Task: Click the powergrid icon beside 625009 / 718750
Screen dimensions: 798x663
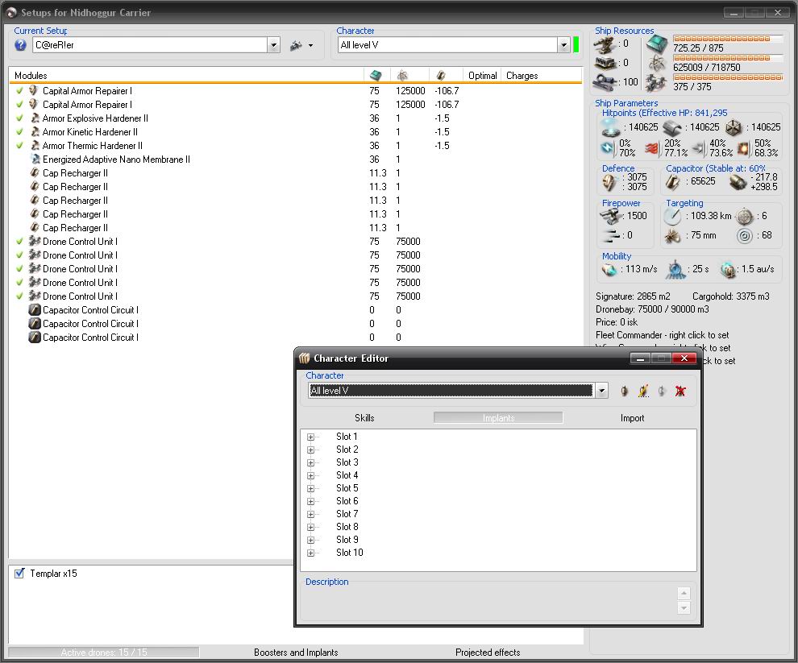Action: point(657,64)
